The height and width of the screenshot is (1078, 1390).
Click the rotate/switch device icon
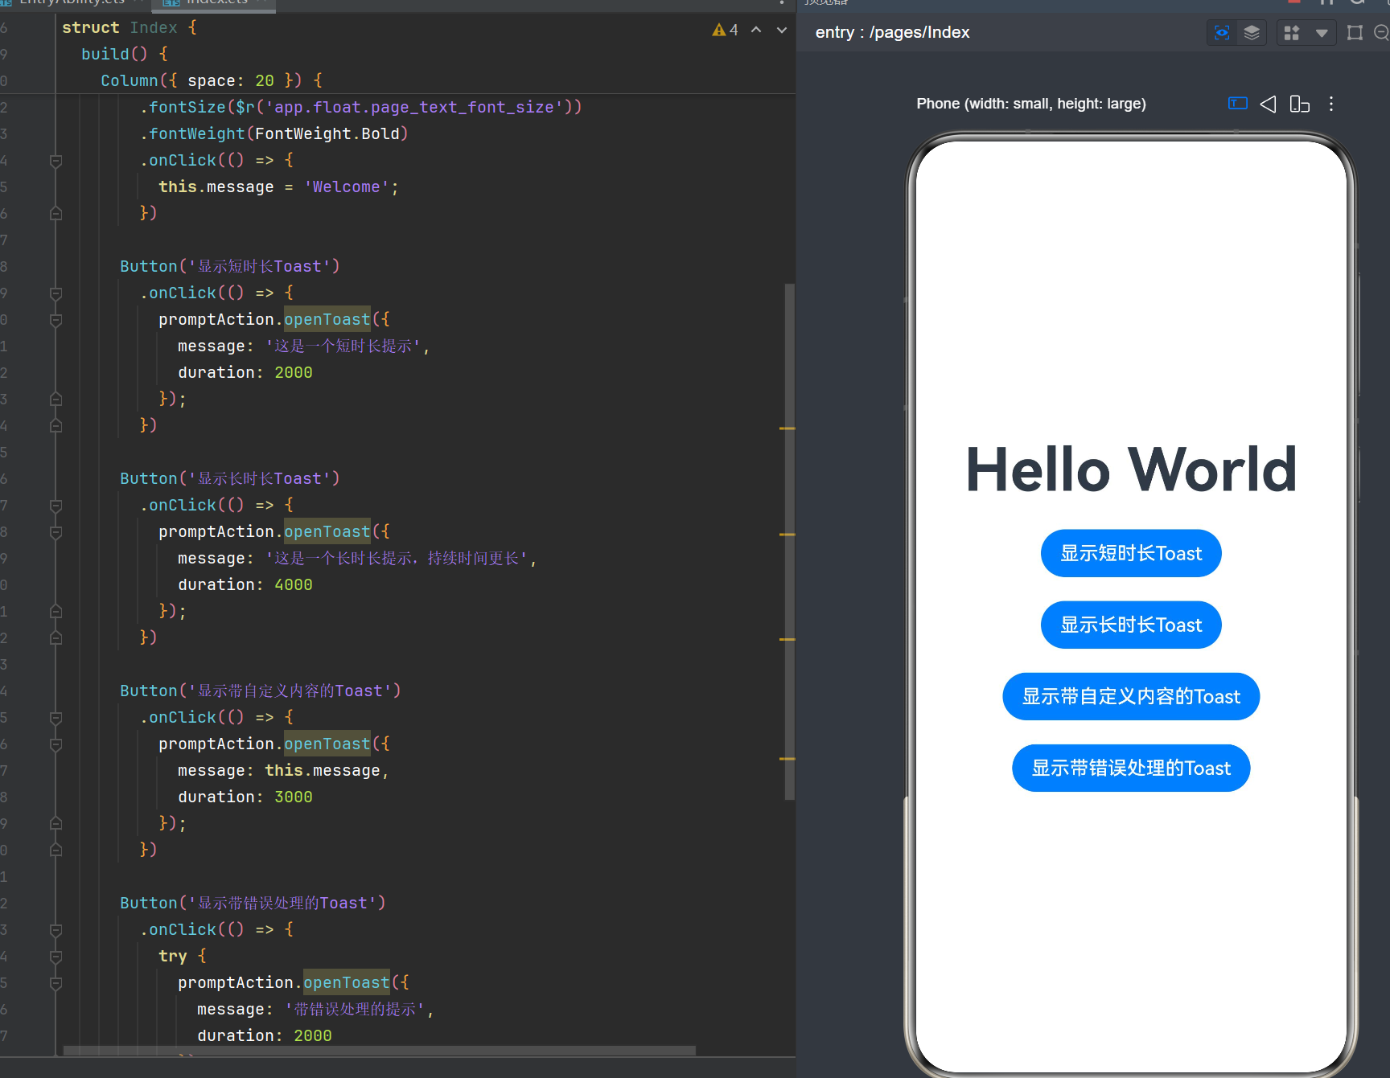(x=1299, y=104)
